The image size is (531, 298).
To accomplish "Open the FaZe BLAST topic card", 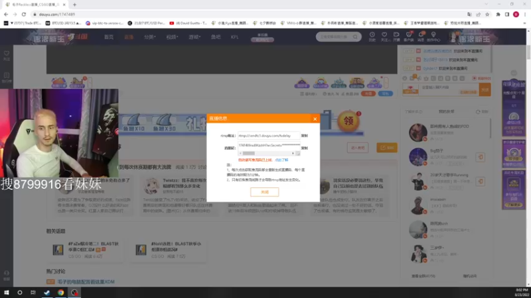I will [85, 250].
